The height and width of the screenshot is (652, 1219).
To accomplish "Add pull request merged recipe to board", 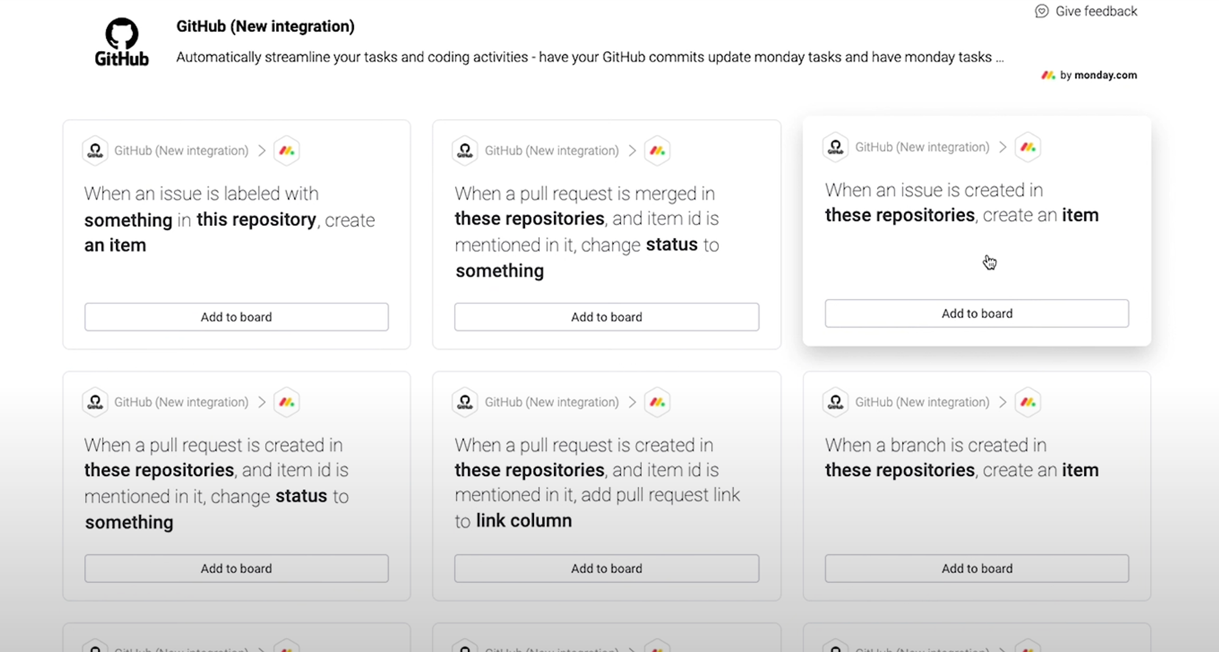I will 606,317.
